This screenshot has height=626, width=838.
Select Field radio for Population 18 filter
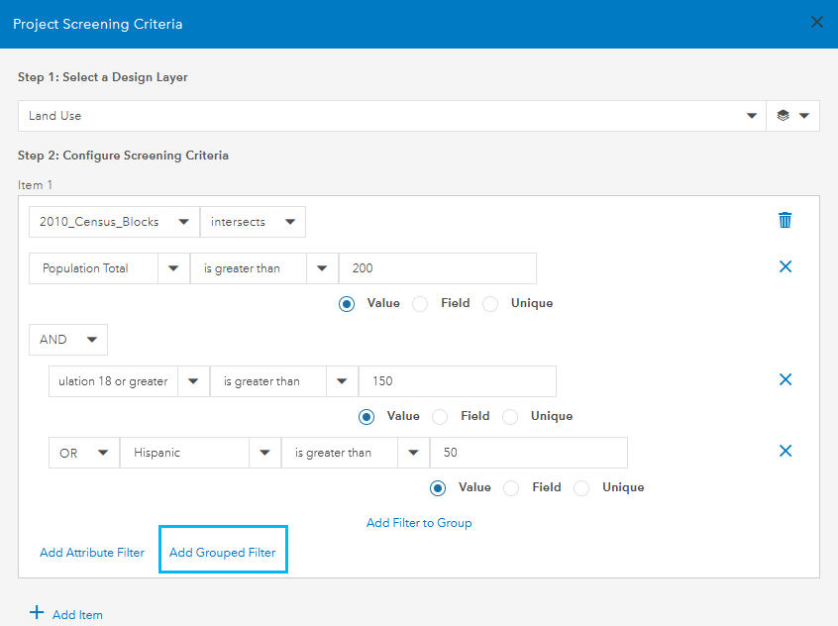[x=440, y=417]
